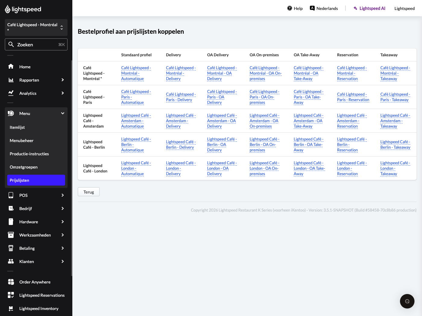This screenshot has height=316, width=422.
Task: Open Café Lightspeed - Paris - OA Take-Away link
Action: pos(308,97)
